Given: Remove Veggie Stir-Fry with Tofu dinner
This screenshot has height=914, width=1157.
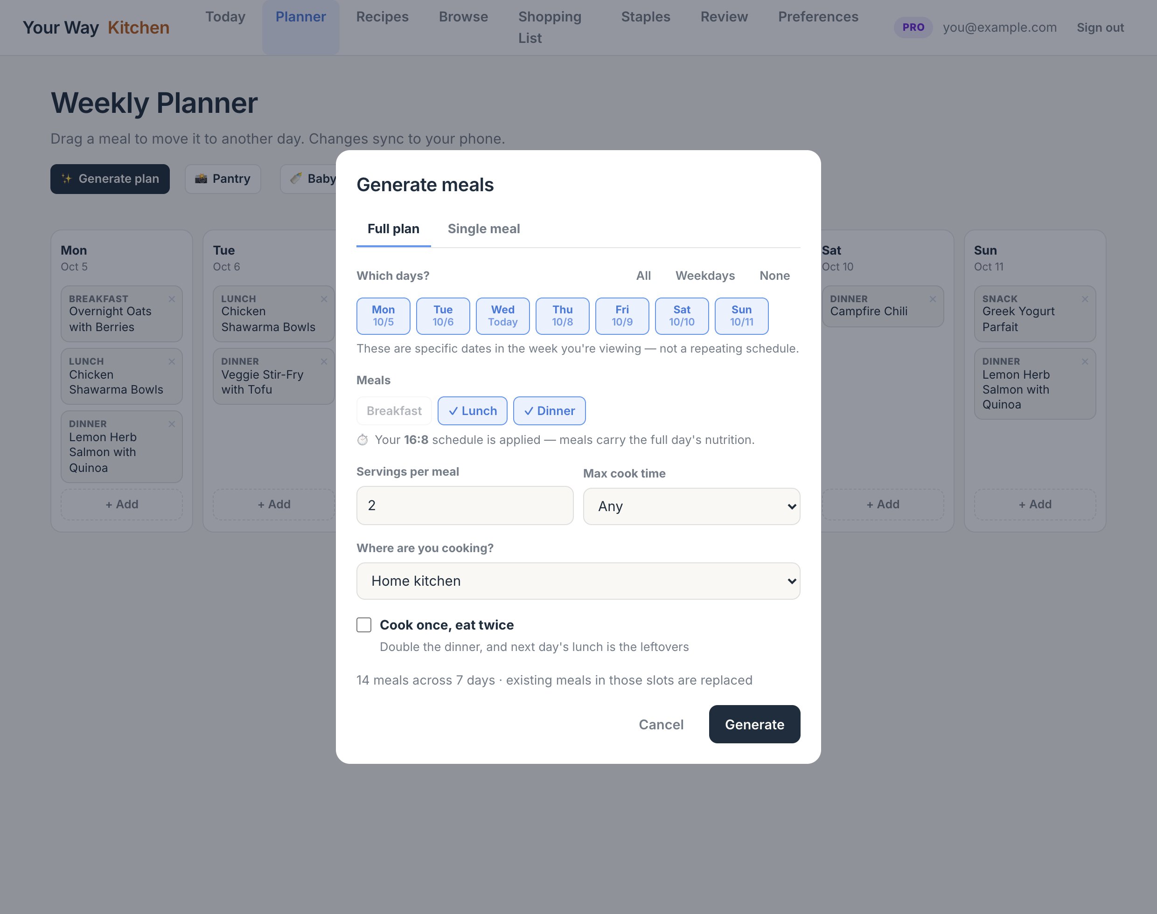Looking at the screenshot, I should click(x=324, y=362).
